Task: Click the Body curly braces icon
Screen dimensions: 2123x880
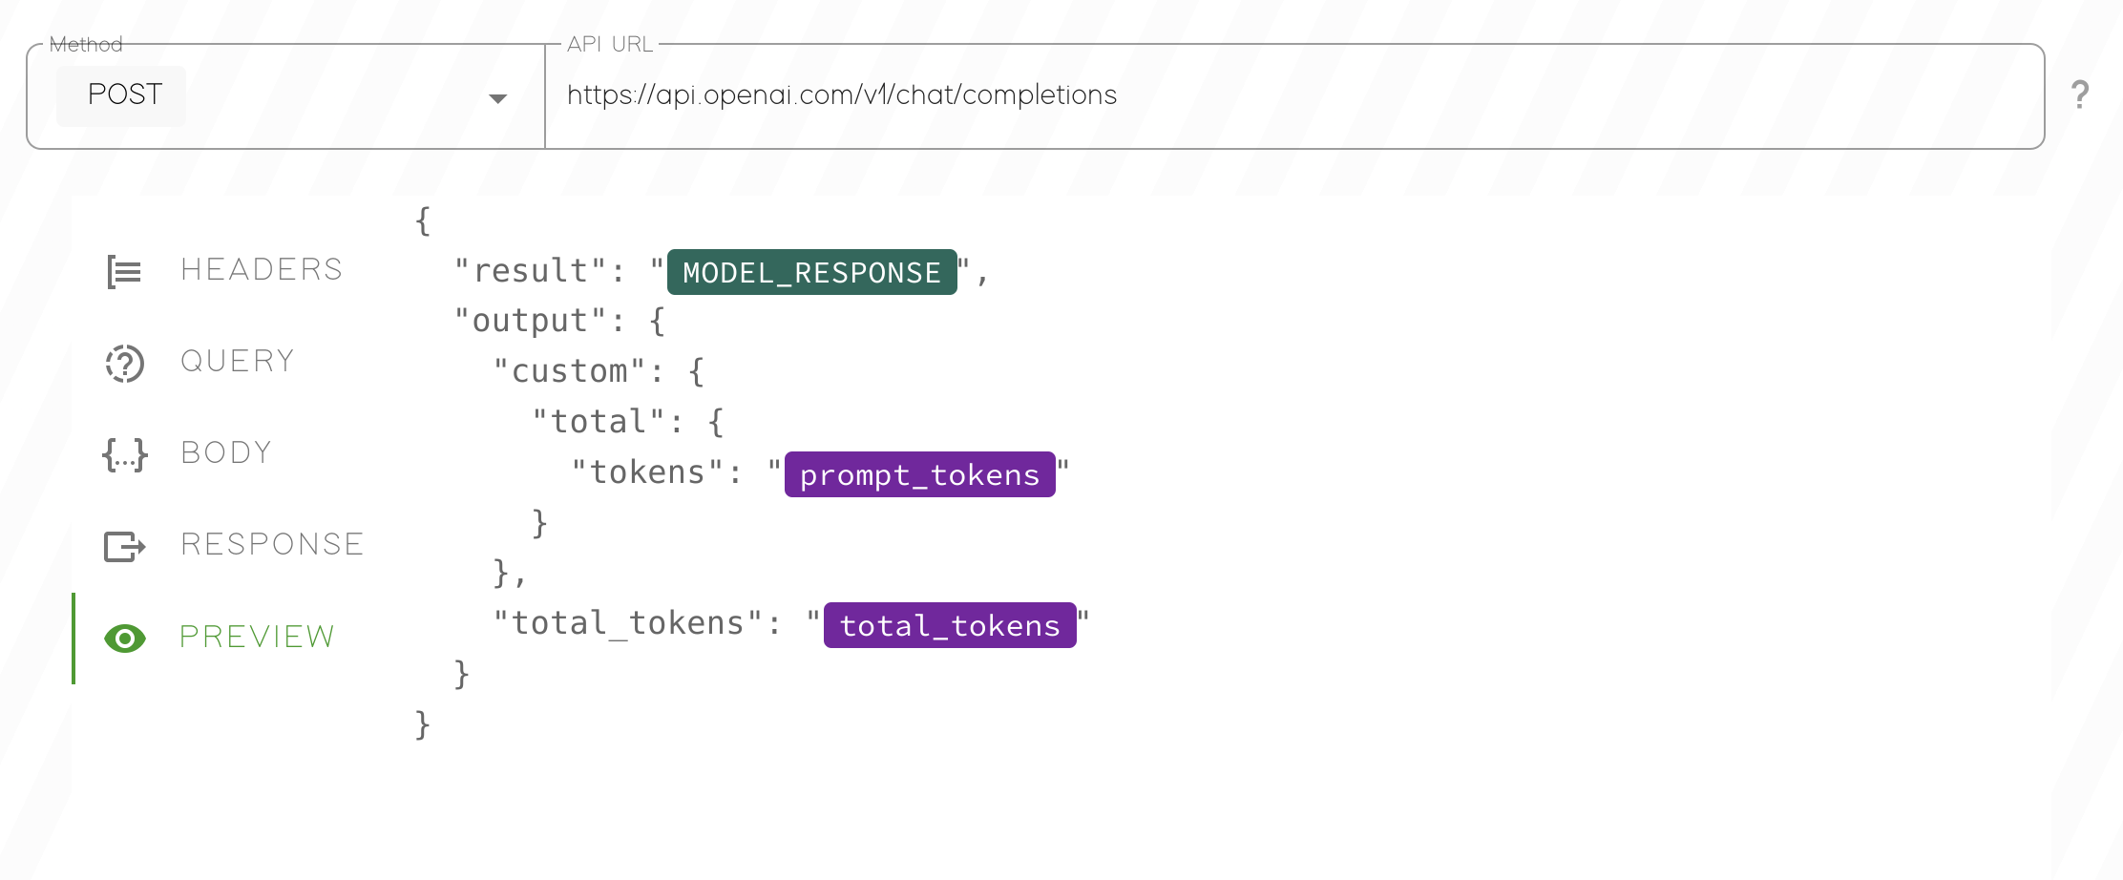Action: [124, 455]
